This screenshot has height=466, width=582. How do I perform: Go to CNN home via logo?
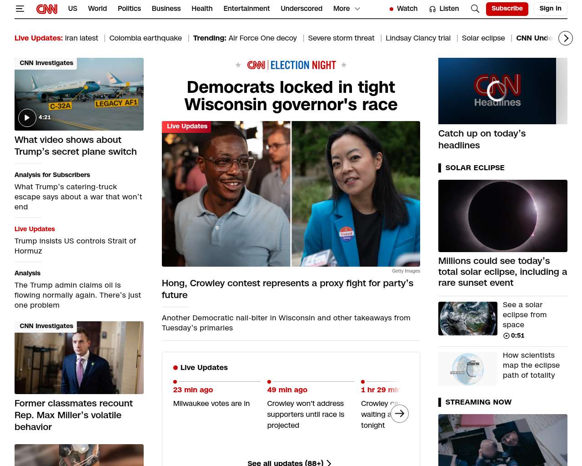47,9
